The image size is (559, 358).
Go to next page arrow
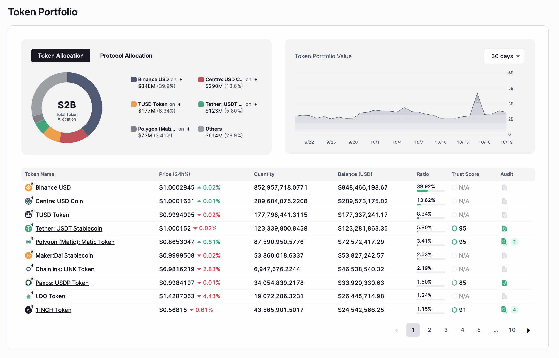click(528, 330)
